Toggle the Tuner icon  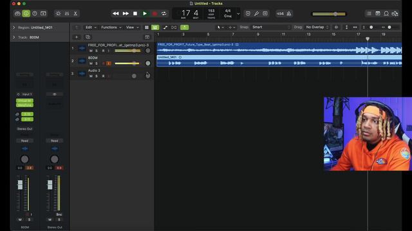(256, 13)
